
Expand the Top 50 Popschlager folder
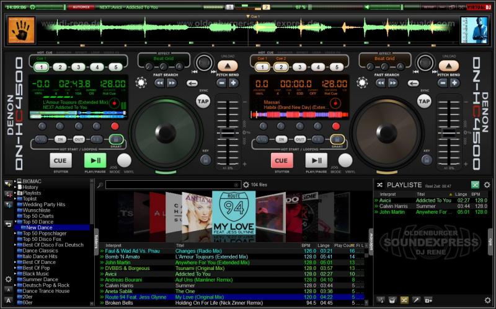[x=15, y=233]
